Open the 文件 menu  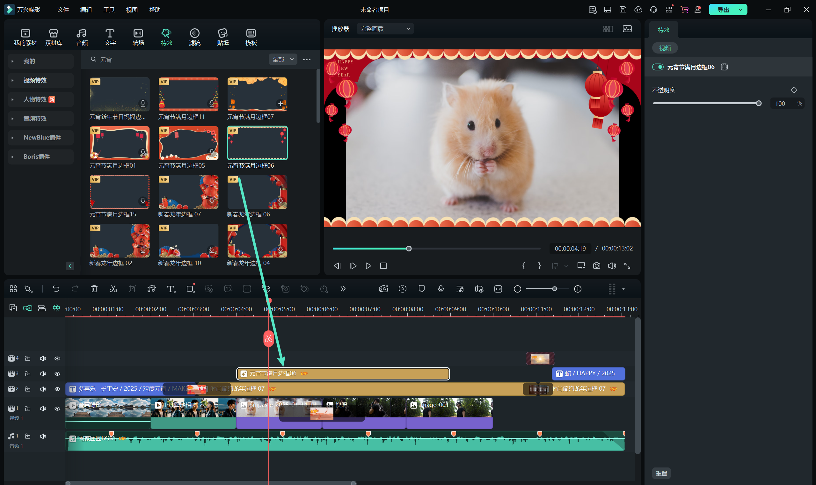tap(63, 10)
